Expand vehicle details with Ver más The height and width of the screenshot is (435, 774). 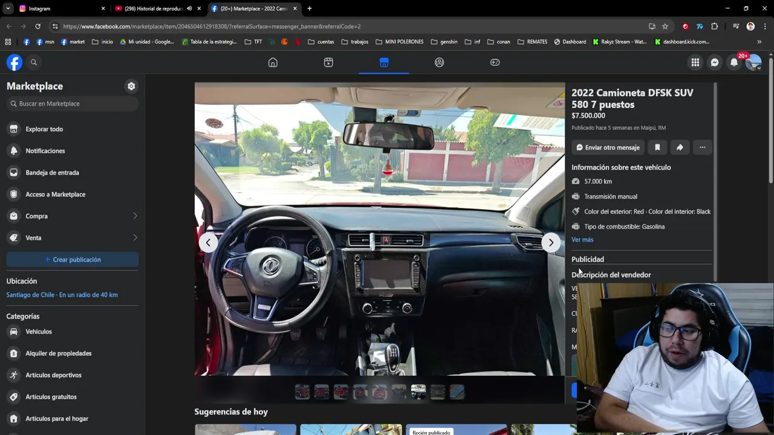tap(582, 240)
